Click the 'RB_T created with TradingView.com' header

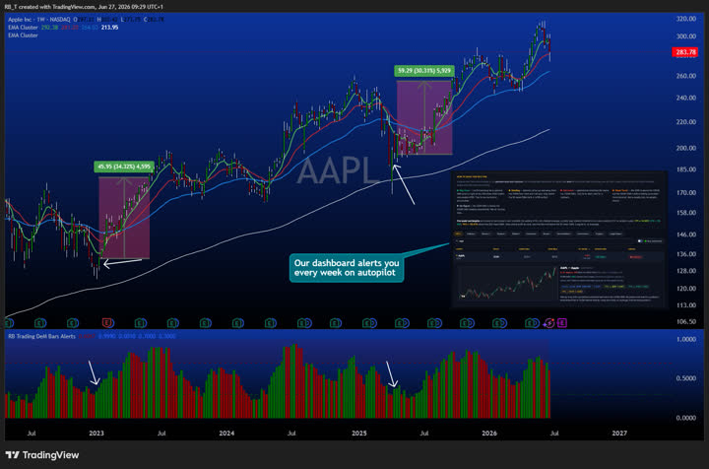(84, 7)
